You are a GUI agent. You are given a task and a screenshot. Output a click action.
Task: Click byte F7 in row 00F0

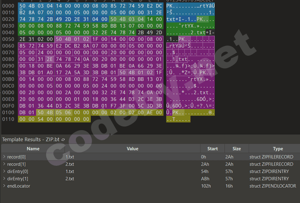tap(113, 106)
